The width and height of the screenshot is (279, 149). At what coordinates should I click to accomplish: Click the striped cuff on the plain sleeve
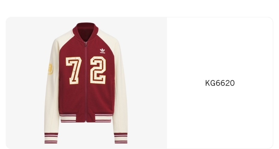tap(121, 138)
